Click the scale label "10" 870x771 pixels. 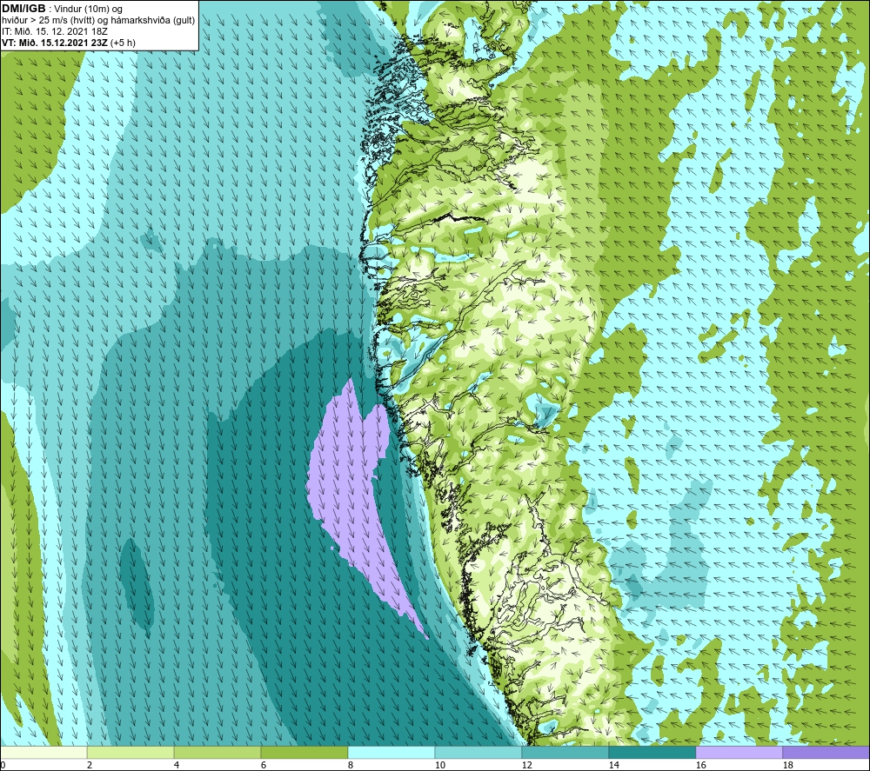(440, 765)
